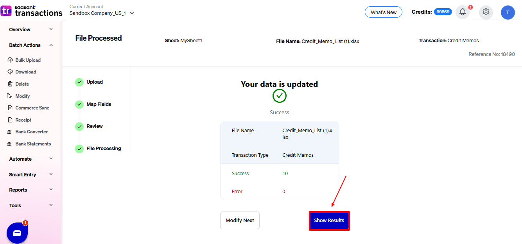
Task: Click the Modify Next button
Action: click(x=240, y=220)
